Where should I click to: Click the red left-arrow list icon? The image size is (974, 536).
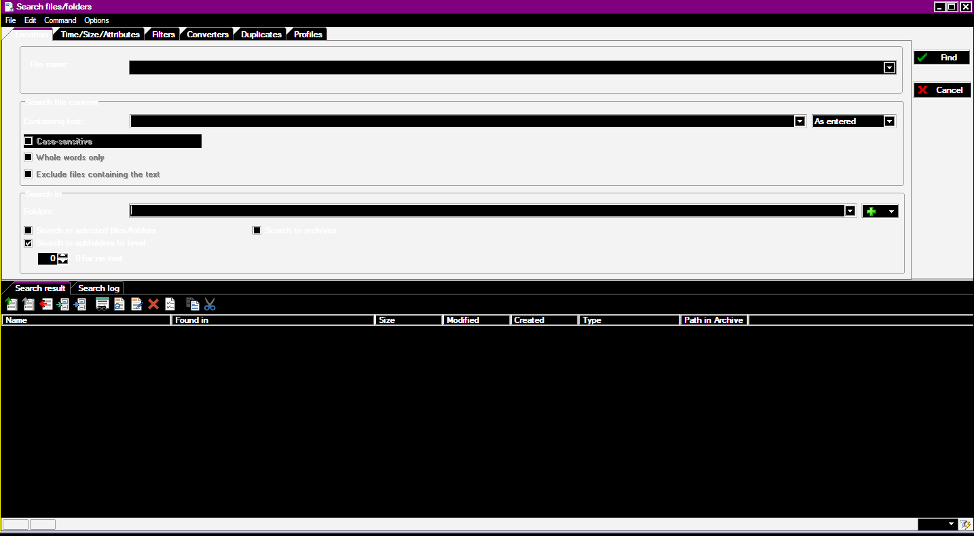point(46,305)
